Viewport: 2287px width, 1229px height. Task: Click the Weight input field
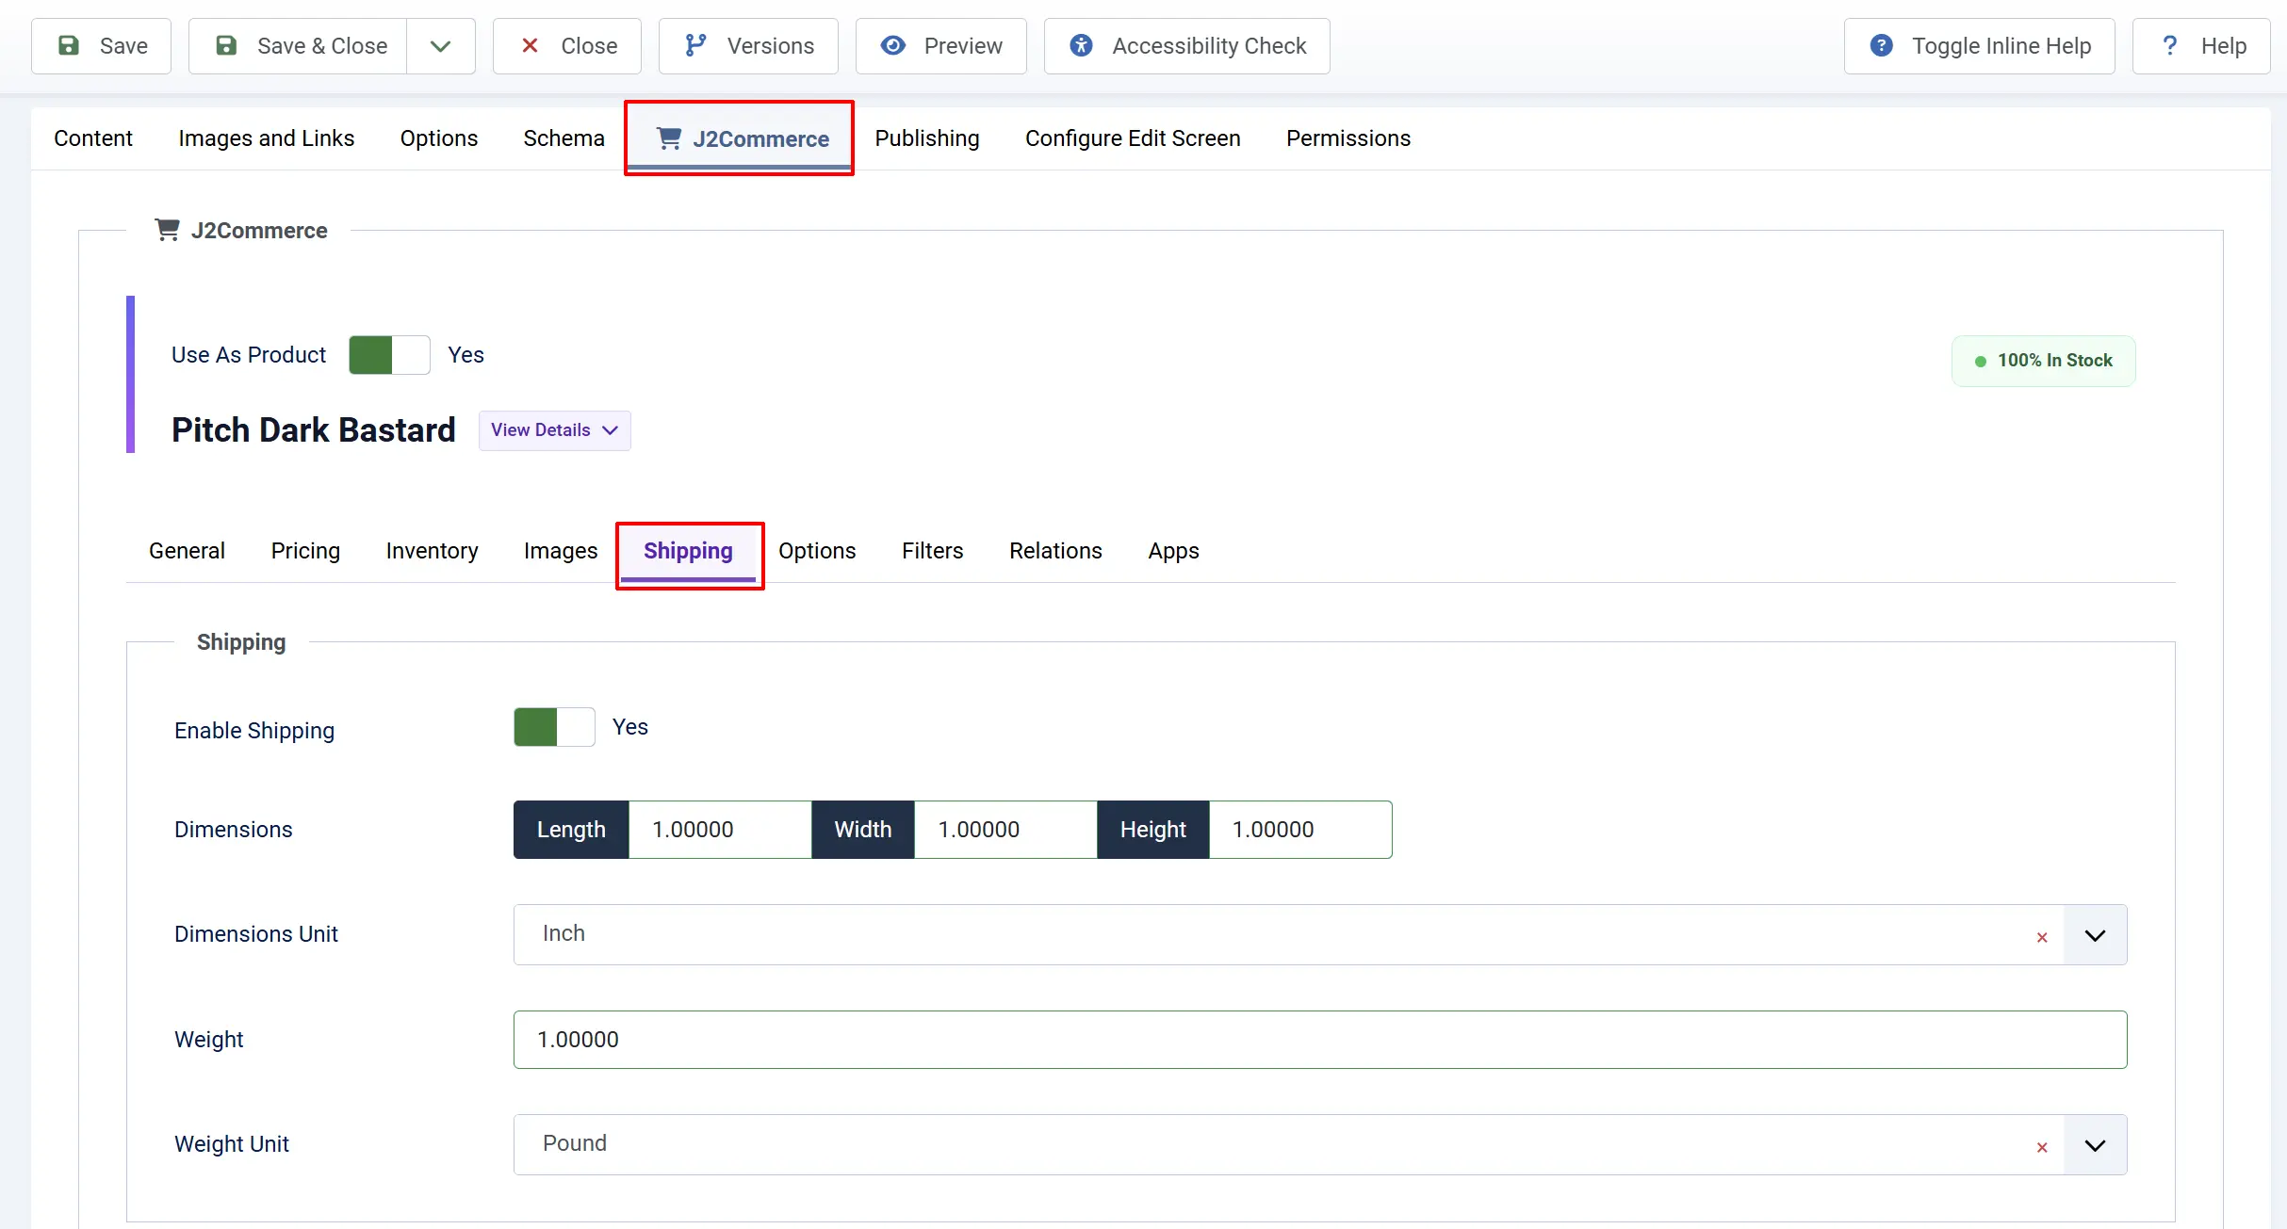pyautogui.click(x=1320, y=1040)
